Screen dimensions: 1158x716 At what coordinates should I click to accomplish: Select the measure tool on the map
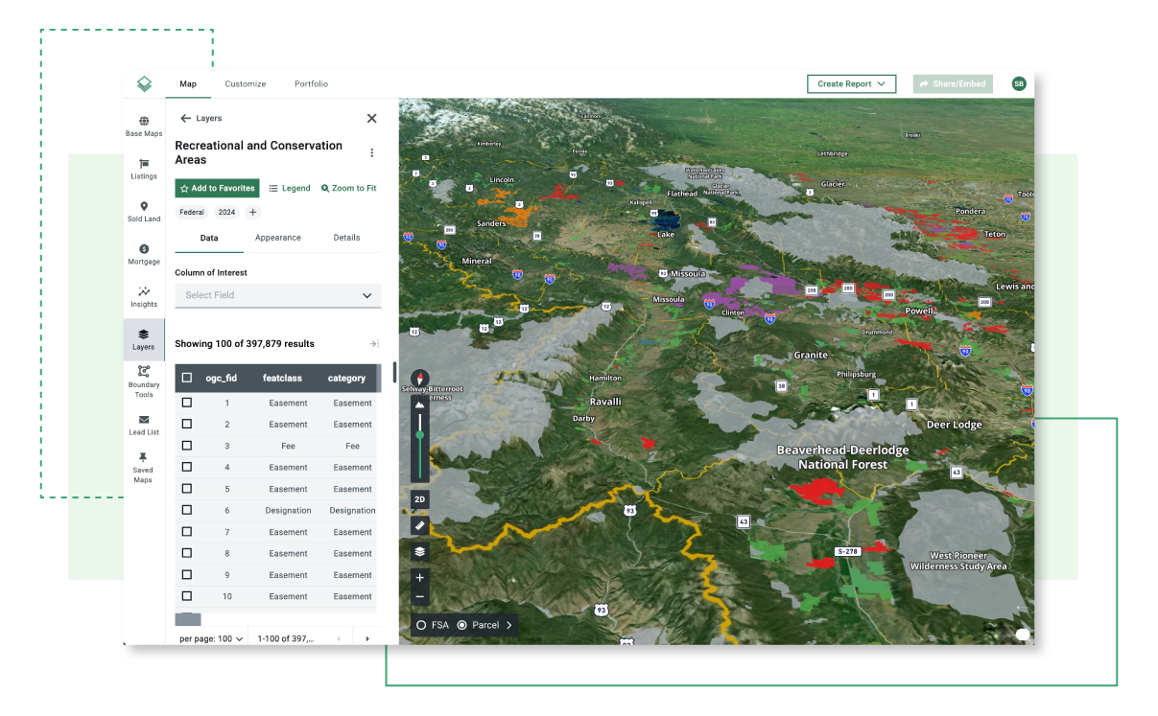tap(419, 525)
